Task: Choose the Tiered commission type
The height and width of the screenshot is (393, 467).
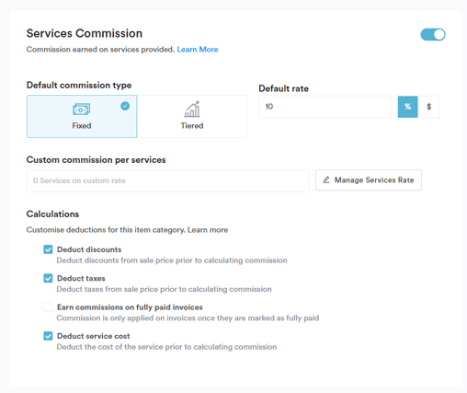Action: tap(192, 116)
